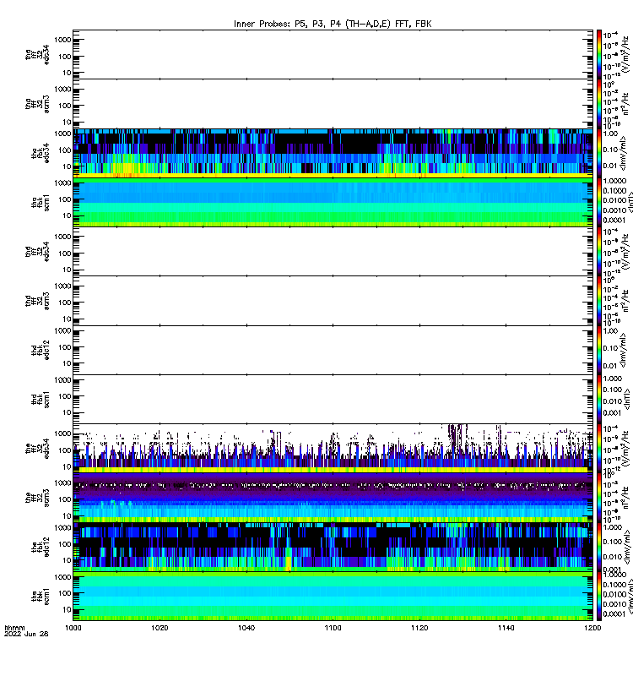Click the '1000' time tick label on x-axis
Viewport: 633px width, 676px height.
[x=73, y=628]
